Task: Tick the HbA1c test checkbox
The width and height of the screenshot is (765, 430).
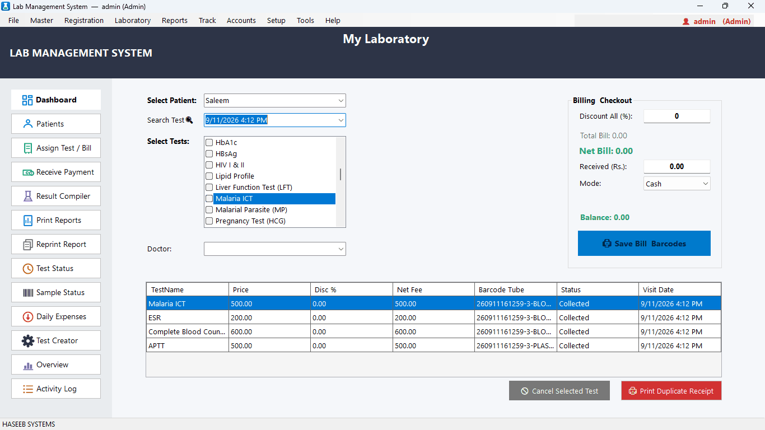Action: click(209, 143)
